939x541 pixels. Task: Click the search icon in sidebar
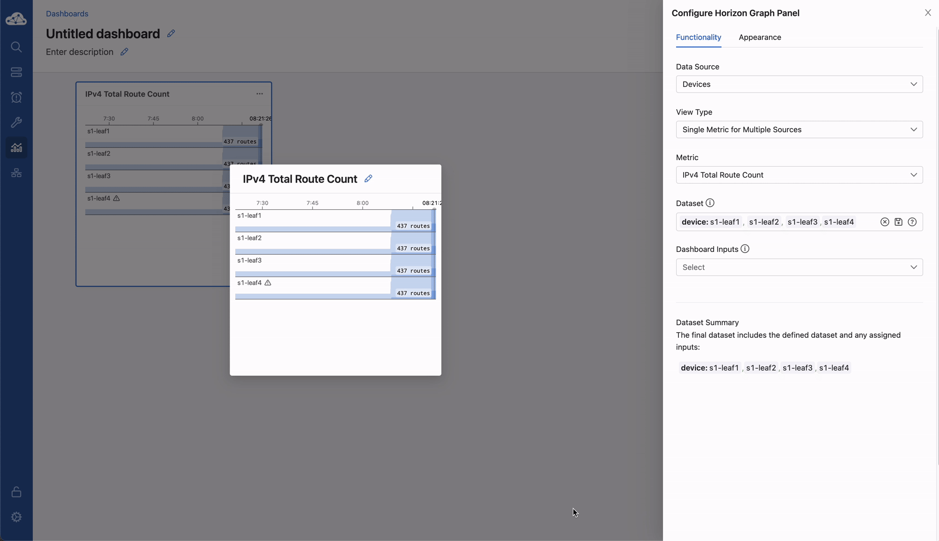16,47
